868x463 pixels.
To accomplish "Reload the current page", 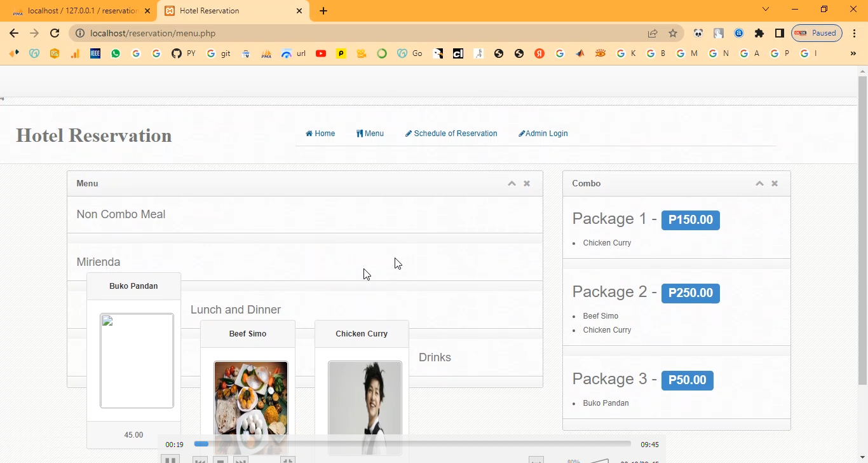I will (55, 33).
